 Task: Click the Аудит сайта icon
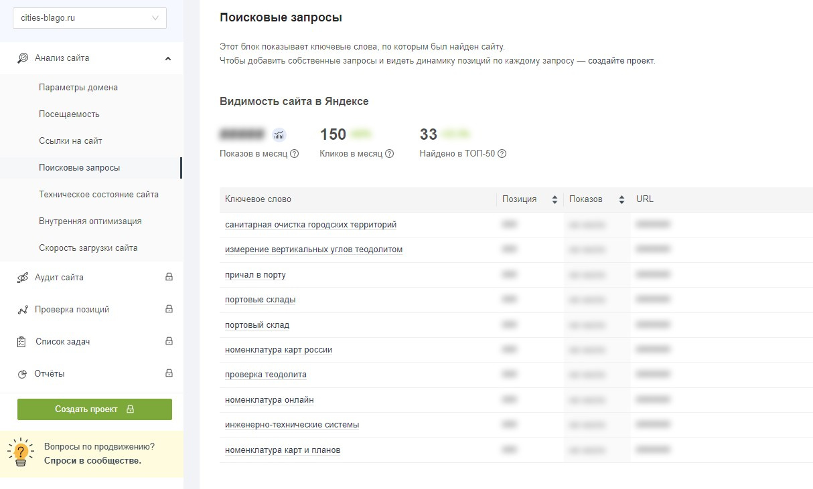coord(22,278)
